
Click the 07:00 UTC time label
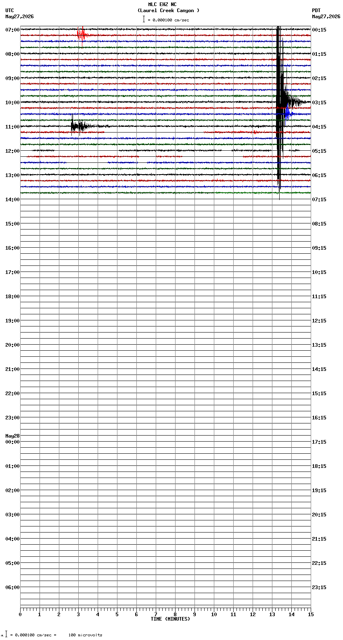tap(12, 29)
